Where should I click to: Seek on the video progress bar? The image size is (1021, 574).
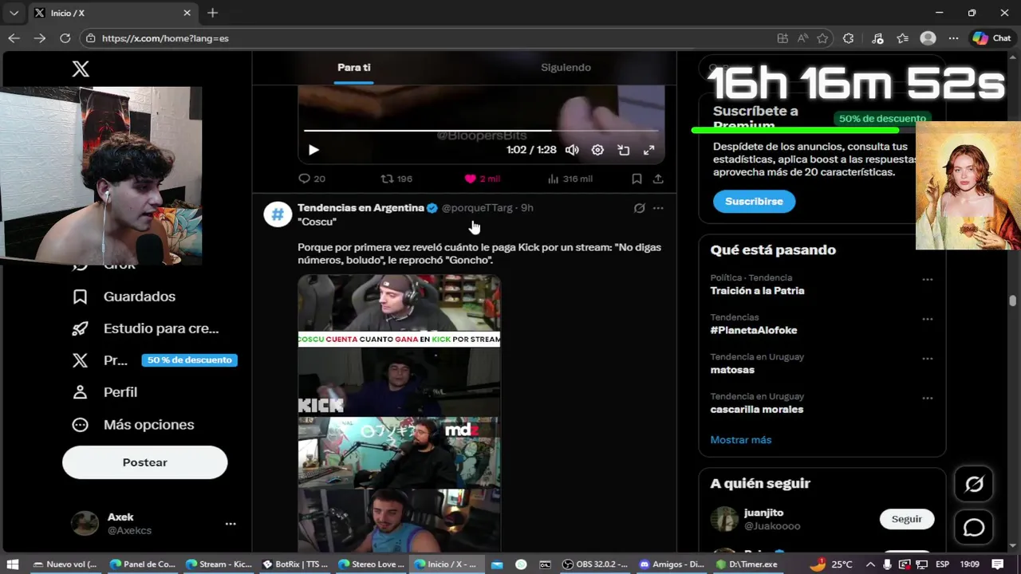tap(481, 130)
